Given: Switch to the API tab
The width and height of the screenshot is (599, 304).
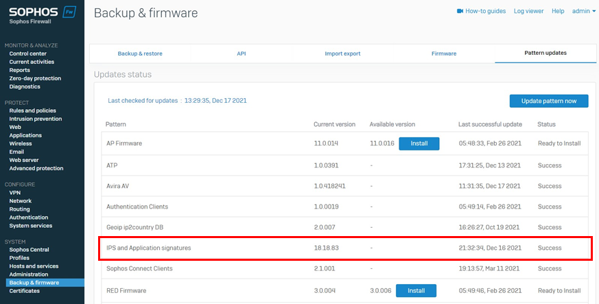Looking at the screenshot, I should [242, 54].
